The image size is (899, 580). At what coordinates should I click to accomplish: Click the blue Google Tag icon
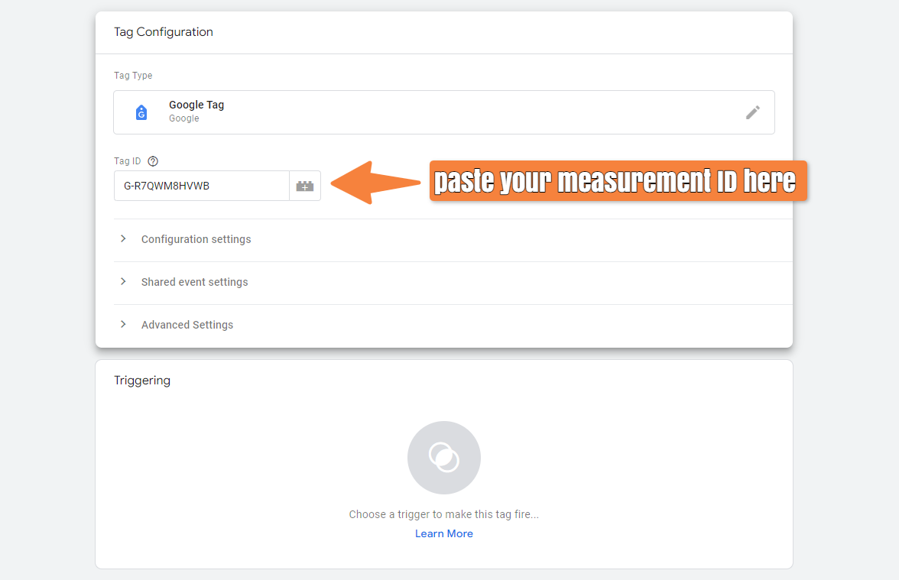[x=141, y=112]
